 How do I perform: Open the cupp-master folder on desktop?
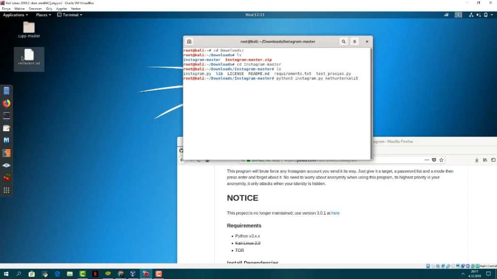(29, 30)
